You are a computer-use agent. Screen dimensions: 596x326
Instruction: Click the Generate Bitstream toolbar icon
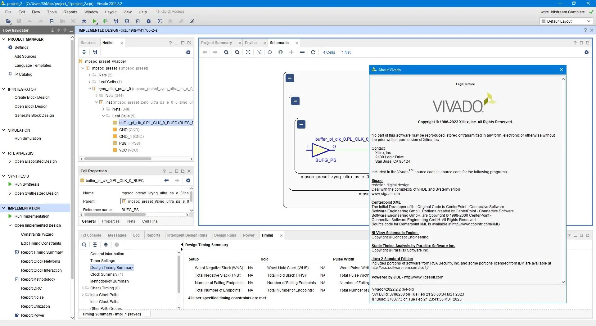coord(106,21)
